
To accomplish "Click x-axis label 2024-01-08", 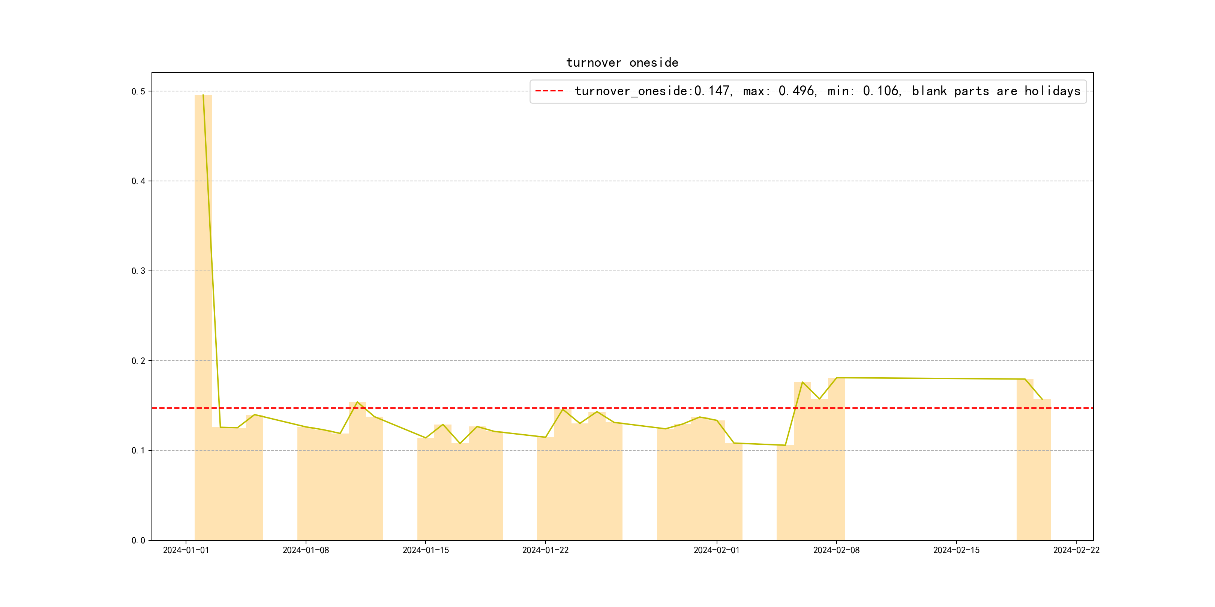I will click(x=306, y=550).
